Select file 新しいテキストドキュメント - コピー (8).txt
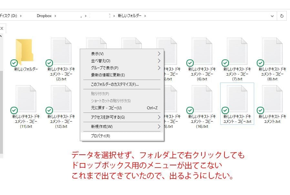Viewport: 290px width, 195px height. pyautogui.click(x=272, y=50)
